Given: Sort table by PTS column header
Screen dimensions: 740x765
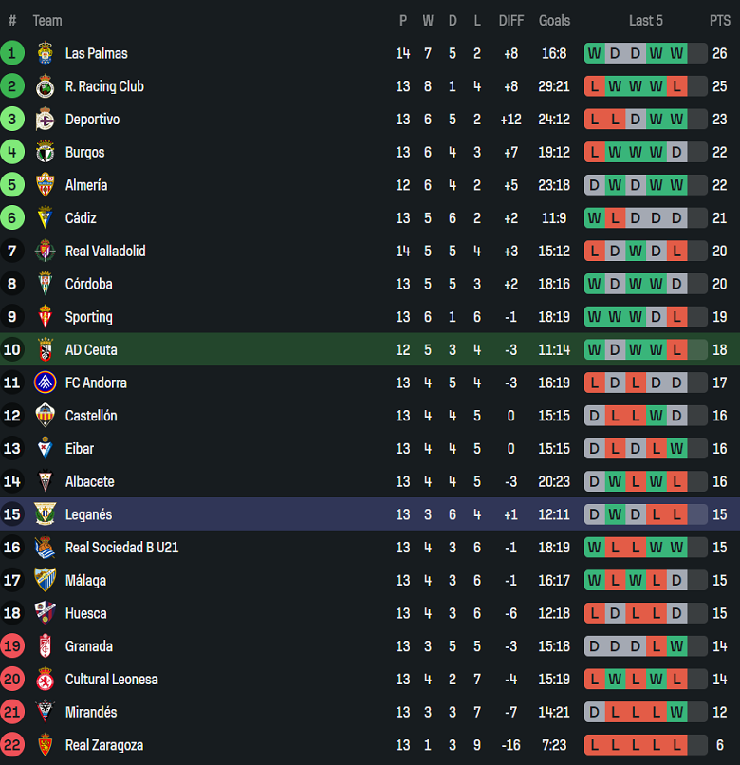Looking at the screenshot, I should coord(719,20).
